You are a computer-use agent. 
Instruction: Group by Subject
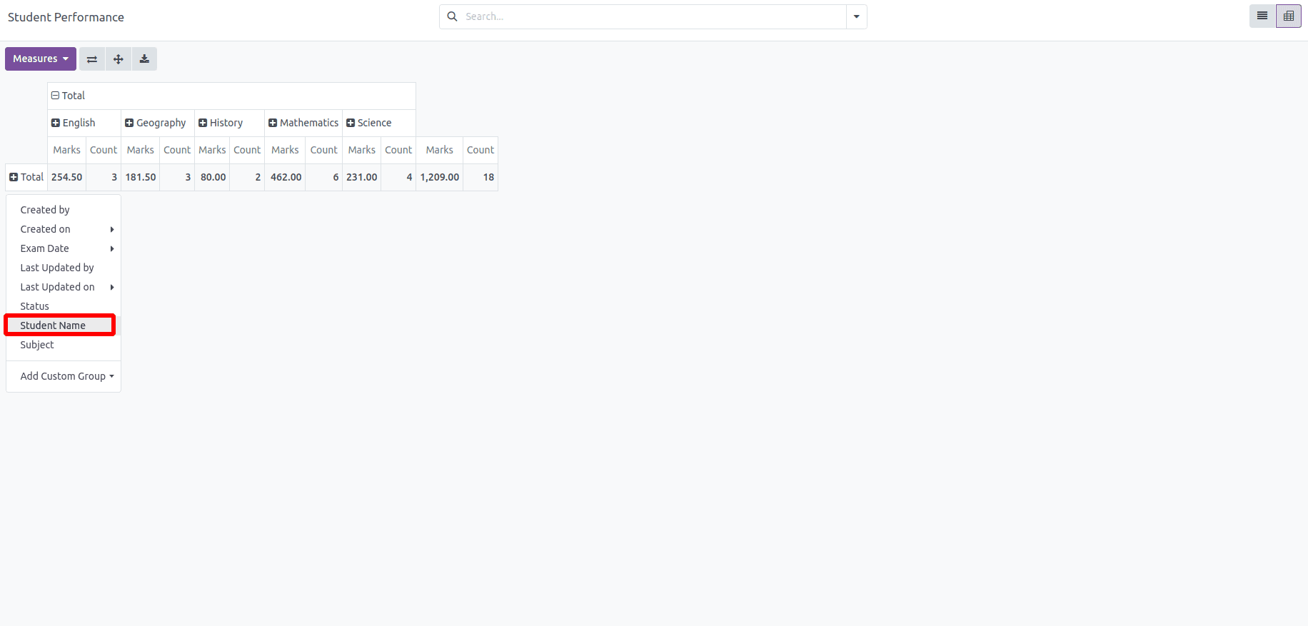[64, 345]
